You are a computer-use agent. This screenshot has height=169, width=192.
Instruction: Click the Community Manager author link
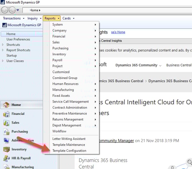tap(116, 141)
